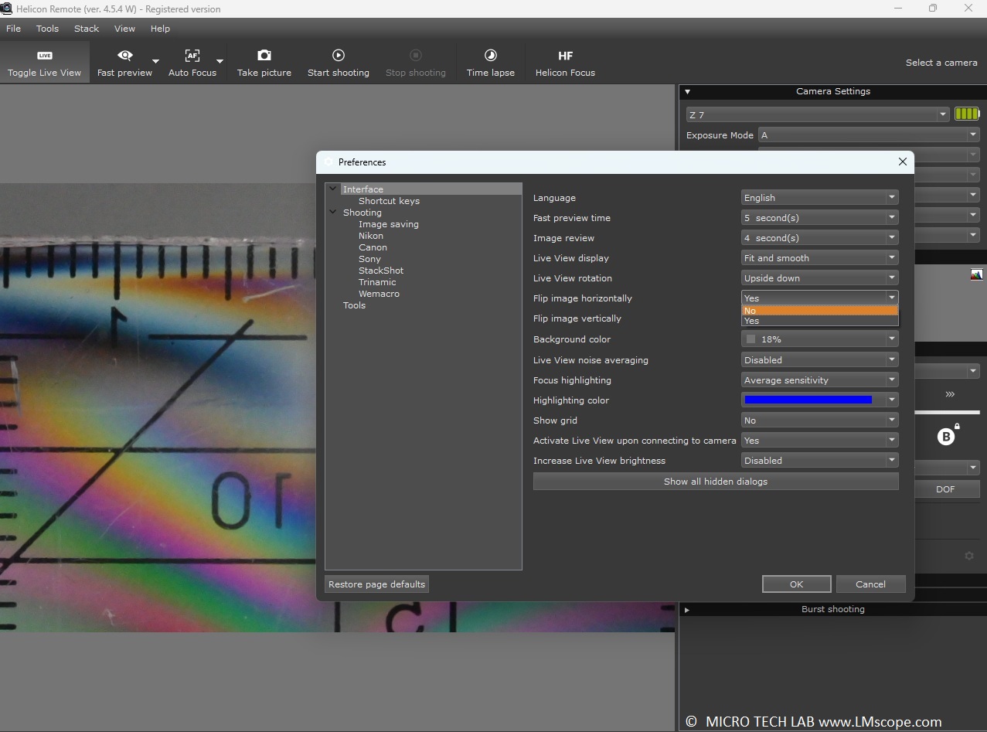Viewport: 987px width, 732px height.
Task: Expand the Live View rotation dropdown
Action: click(819, 278)
